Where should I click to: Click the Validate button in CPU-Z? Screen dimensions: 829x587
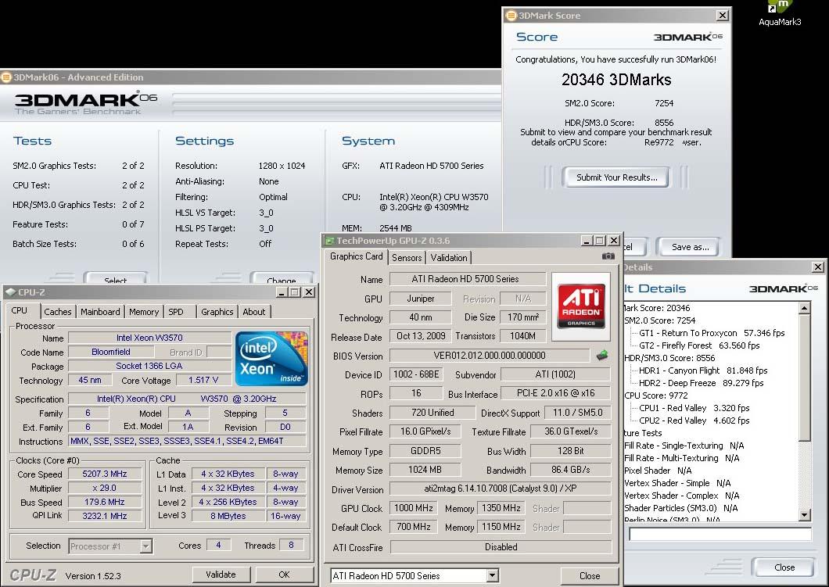click(221, 574)
